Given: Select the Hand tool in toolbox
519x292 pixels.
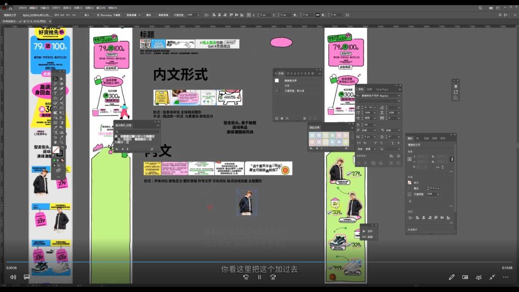Looking at the screenshot, I should click(55, 142).
